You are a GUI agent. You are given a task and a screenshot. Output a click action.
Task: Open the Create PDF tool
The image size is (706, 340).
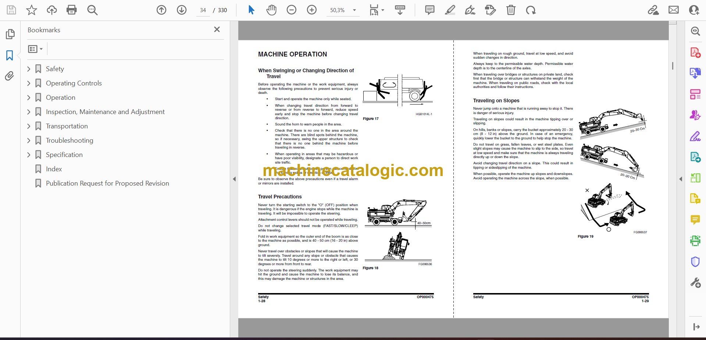click(695, 52)
